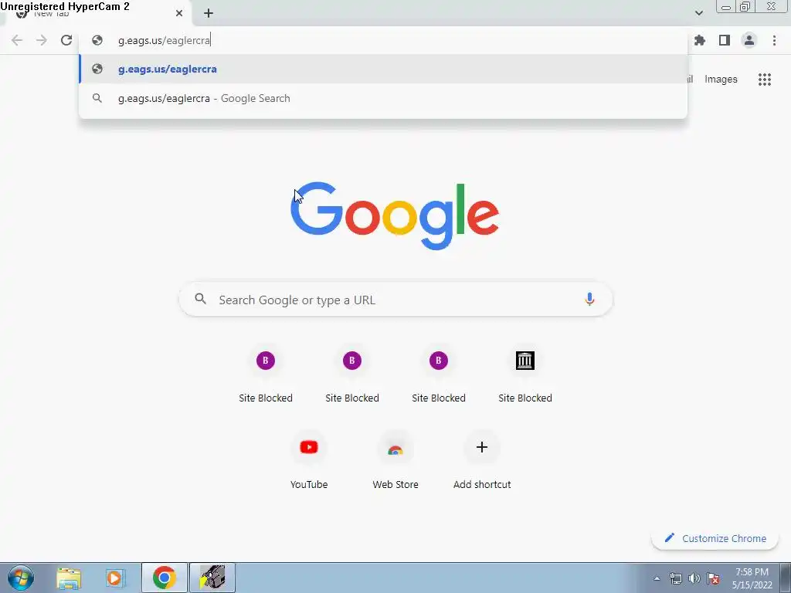This screenshot has width=791, height=593.
Task: Open the Extensions puzzle icon
Action: coord(700,40)
